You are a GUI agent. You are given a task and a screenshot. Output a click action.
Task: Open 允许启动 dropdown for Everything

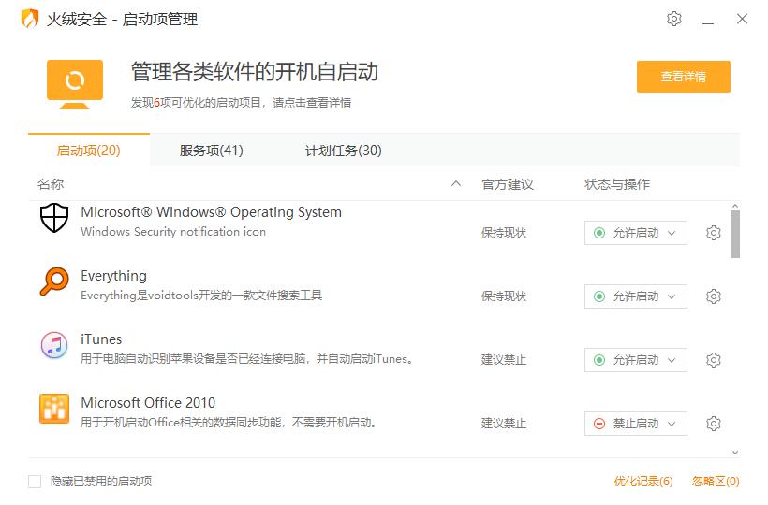635,296
